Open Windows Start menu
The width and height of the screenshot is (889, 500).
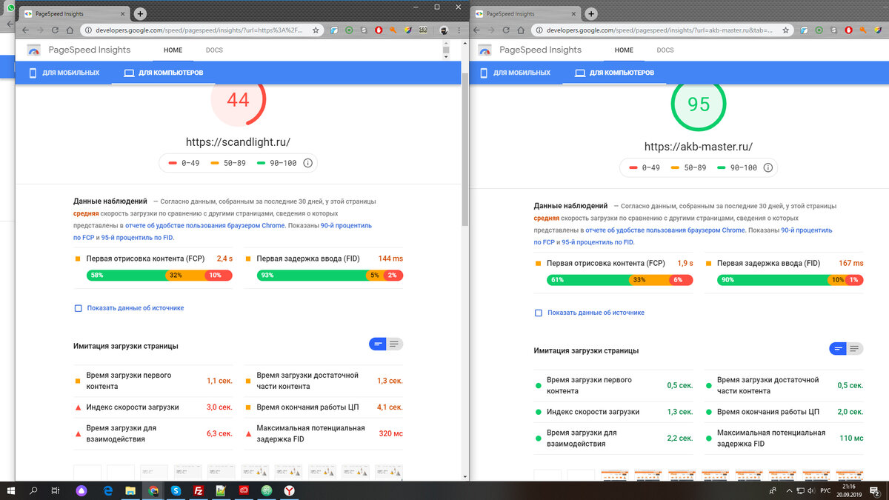[11, 490]
